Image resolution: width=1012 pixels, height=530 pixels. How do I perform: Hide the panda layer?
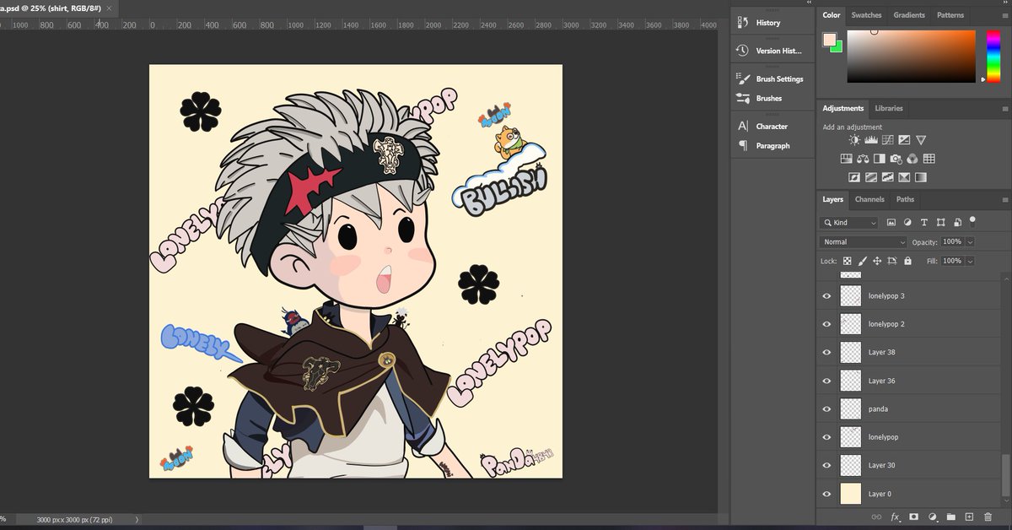pos(826,408)
